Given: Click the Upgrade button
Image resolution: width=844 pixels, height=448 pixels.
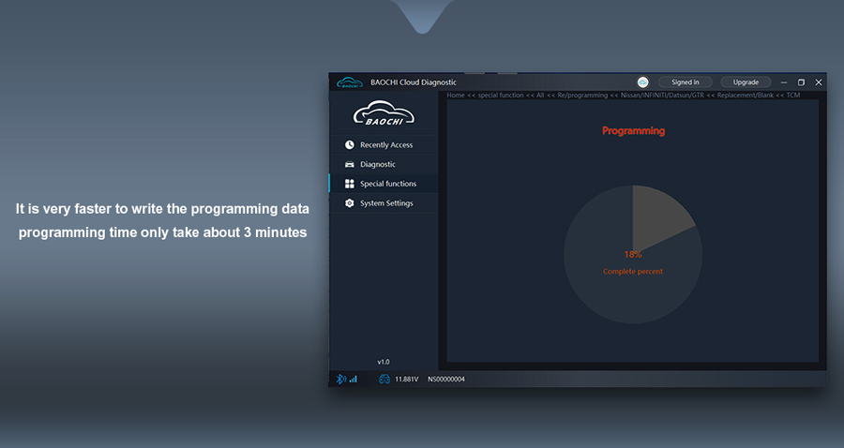Looking at the screenshot, I should point(746,82).
